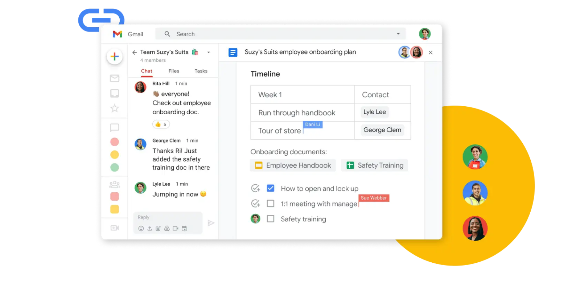Open the Rooms people icon in sidebar
This screenshot has height=287, width=584.
pos(115,184)
